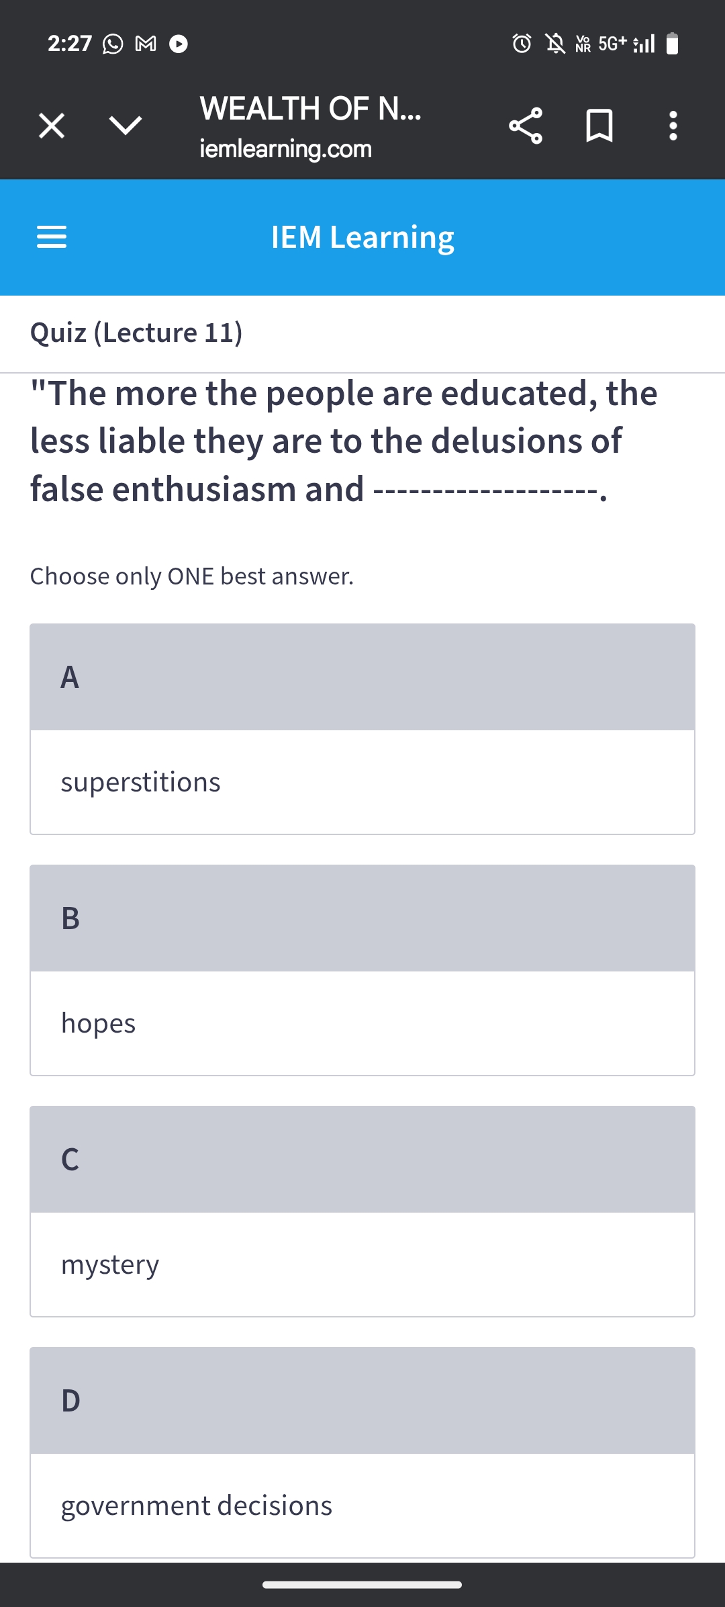The height and width of the screenshot is (1607, 725).
Task: Select answer option C header
Action: [x=362, y=1160]
